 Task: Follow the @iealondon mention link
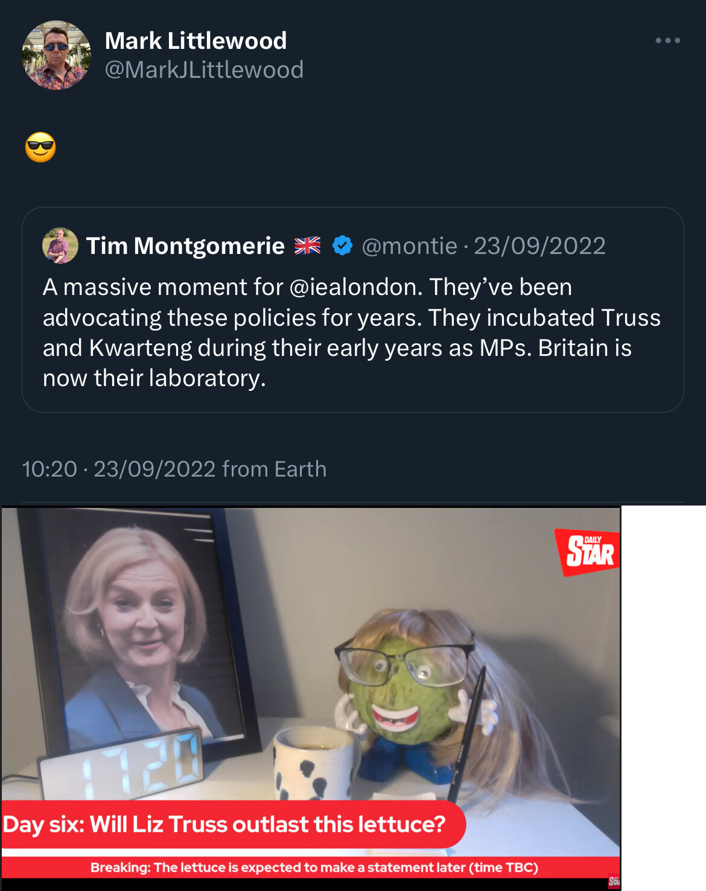click(355, 287)
